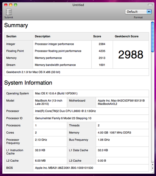Screen dimensions: 156x176
Task: Click the L1 Data Cache value 32.0 KB
Action: coord(103,150)
